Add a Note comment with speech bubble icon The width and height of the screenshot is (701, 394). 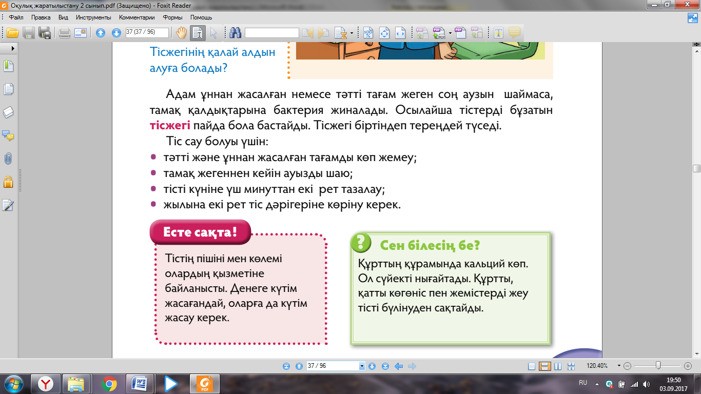(514, 33)
